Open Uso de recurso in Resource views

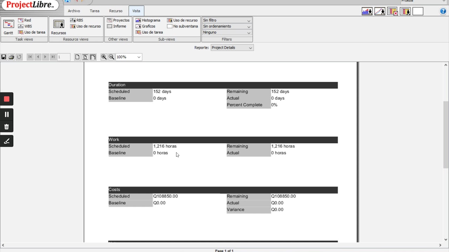(86, 26)
